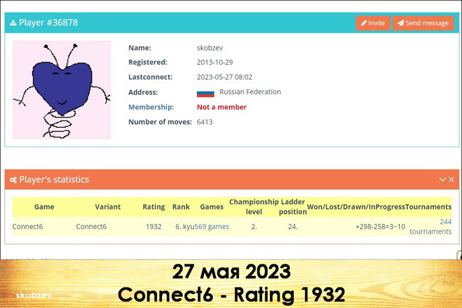
Task: Click the player hierarchy icon beside Player #36878
Action: tap(13, 23)
